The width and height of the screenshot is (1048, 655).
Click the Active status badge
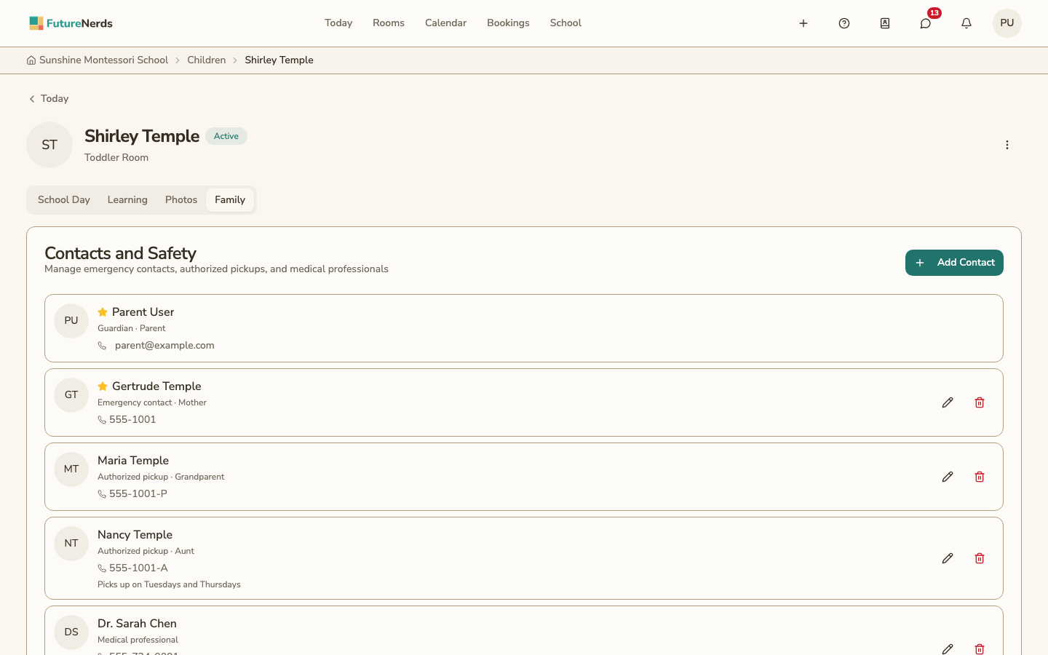click(x=226, y=136)
